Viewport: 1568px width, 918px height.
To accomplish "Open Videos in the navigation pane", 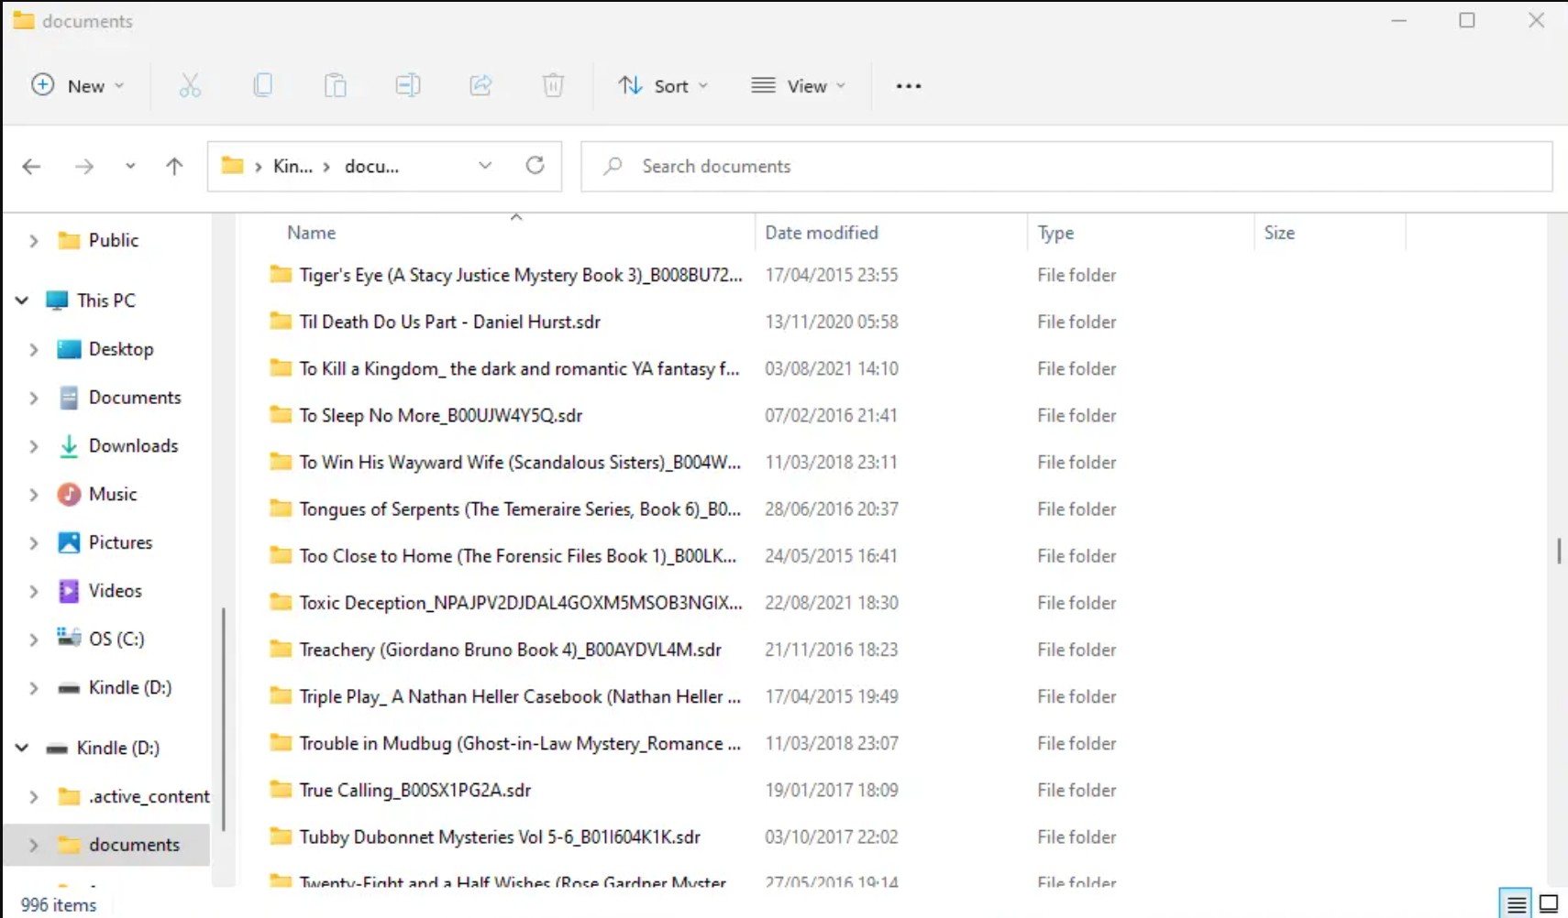I will pyautogui.click(x=115, y=591).
